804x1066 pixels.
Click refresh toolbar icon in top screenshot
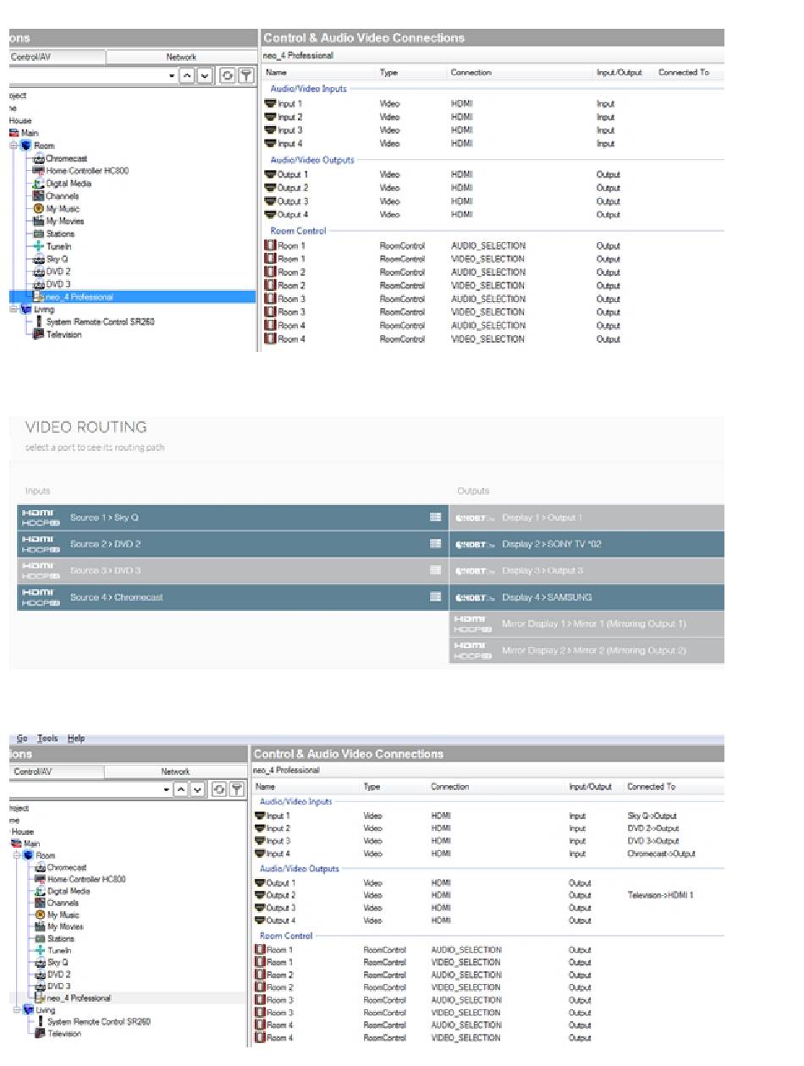pos(227,76)
